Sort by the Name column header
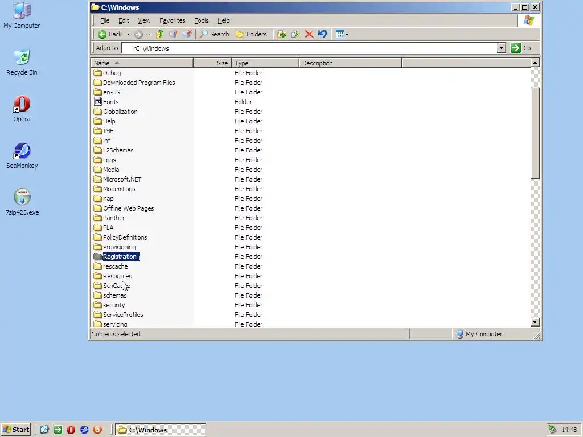Screen dimensions: 583x437 [x=142, y=63]
